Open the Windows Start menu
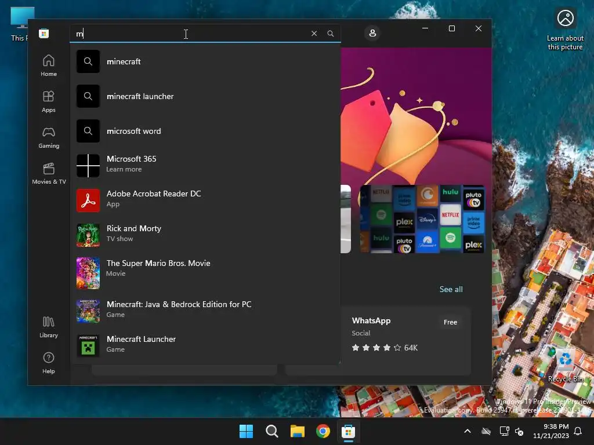This screenshot has height=445, width=594. point(246,431)
